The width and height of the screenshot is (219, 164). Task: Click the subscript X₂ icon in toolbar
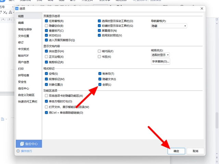tap(5, 12)
